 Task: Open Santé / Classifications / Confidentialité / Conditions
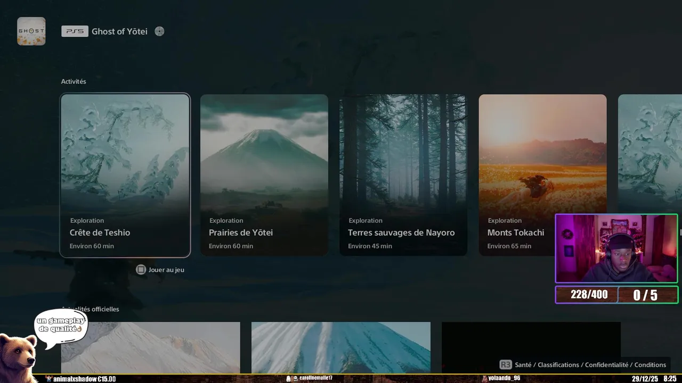click(x=590, y=365)
